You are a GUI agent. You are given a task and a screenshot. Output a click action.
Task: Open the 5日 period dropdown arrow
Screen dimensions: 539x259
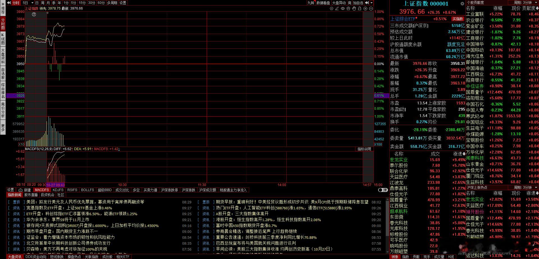[x=32, y=3]
